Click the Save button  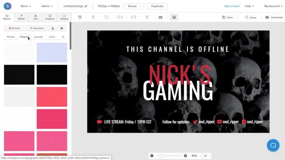[228, 17]
